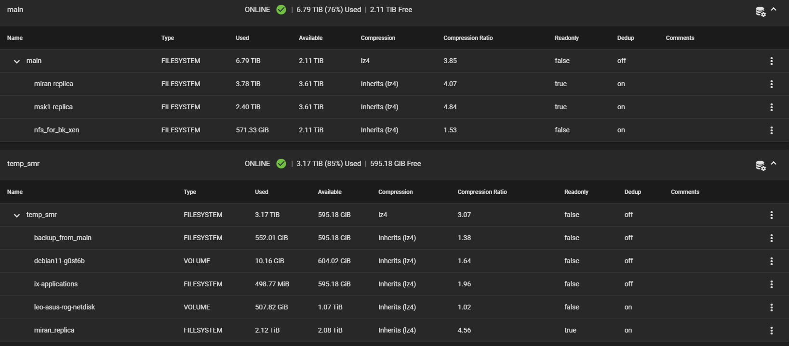Screen dimensions: 789x346
Task: Sort main pool table by Used column
Action: [242, 38]
